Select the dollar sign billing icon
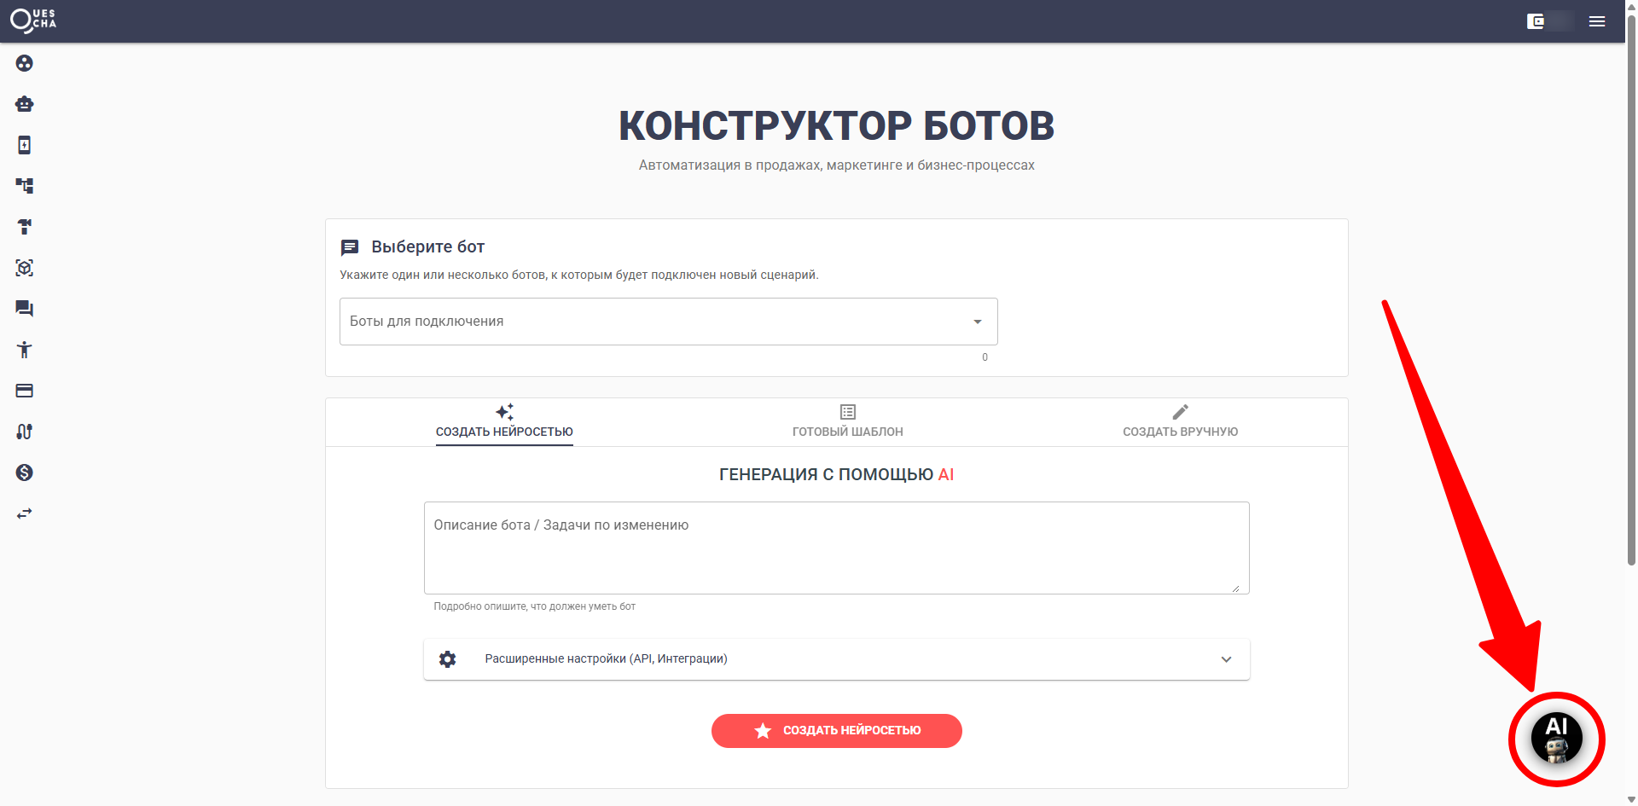 tap(24, 473)
